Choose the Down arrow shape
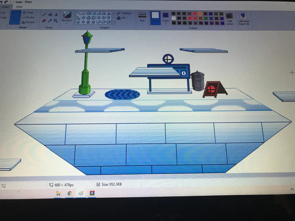The height and width of the screenshot is (221, 295). [x=78, y=22]
